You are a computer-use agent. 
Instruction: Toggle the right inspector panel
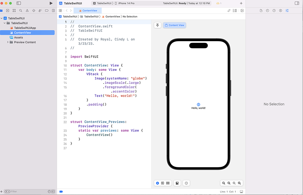click(x=297, y=3)
